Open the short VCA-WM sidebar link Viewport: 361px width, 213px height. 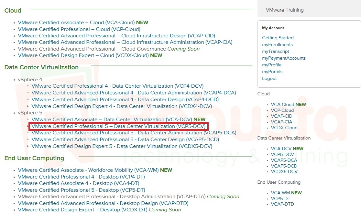(x=280, y=193)
